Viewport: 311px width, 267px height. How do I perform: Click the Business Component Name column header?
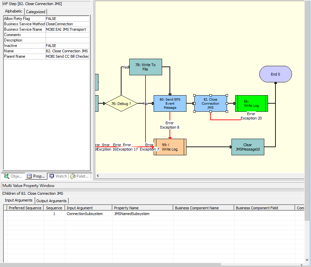203,208
